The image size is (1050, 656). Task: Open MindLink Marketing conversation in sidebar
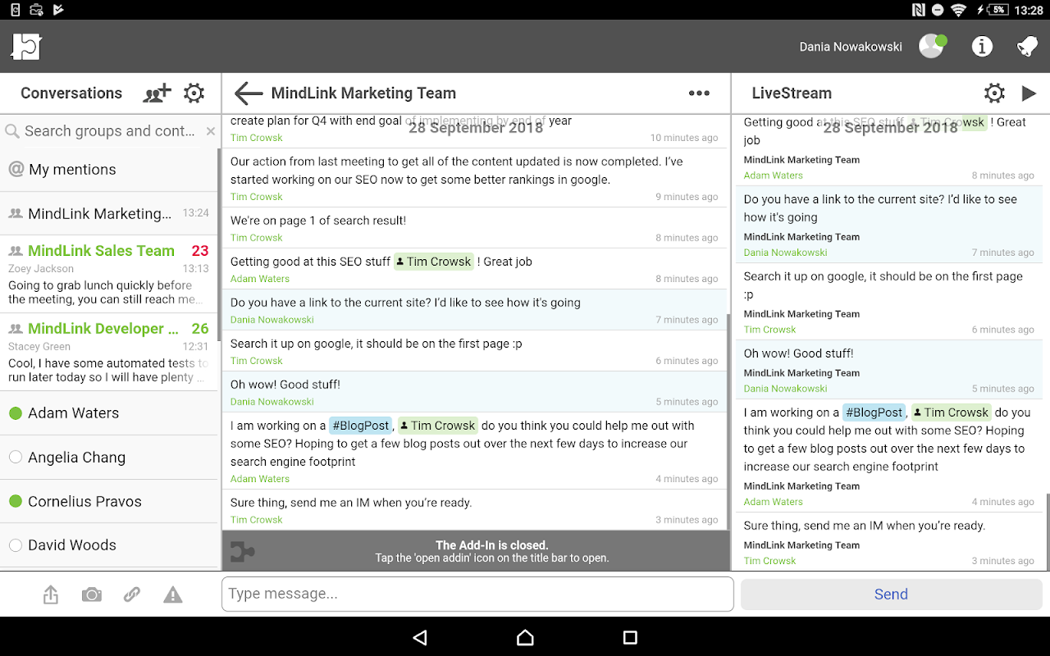click(110, 213)
